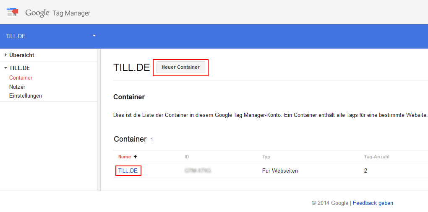Select the TILL.DE account name in blue bar
The width and height of the screenshot is (428, 212).
point(16,36)
